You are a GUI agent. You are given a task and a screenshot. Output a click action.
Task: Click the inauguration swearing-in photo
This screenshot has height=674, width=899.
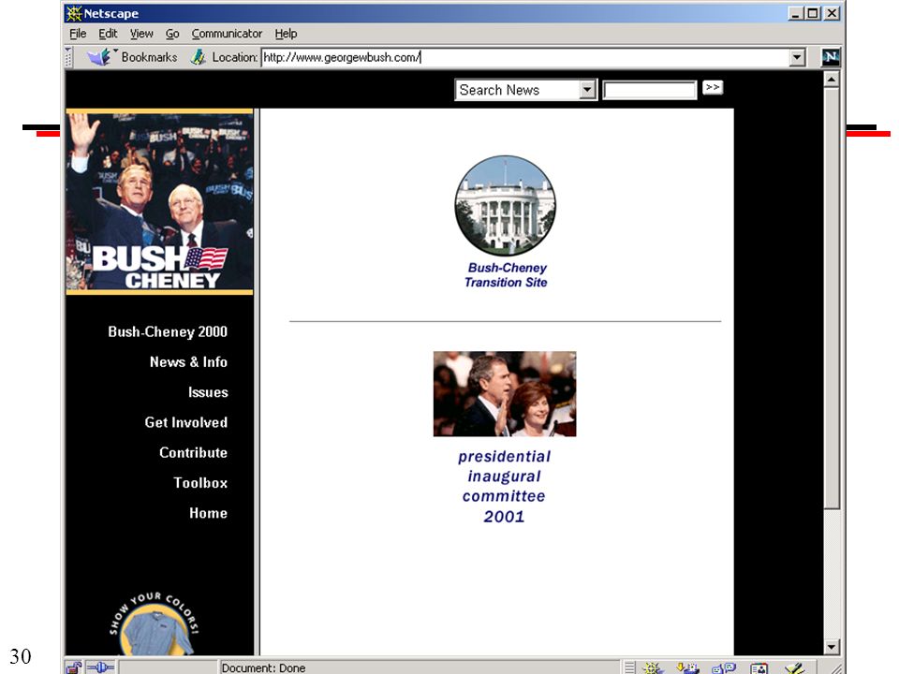click(505, 394)
